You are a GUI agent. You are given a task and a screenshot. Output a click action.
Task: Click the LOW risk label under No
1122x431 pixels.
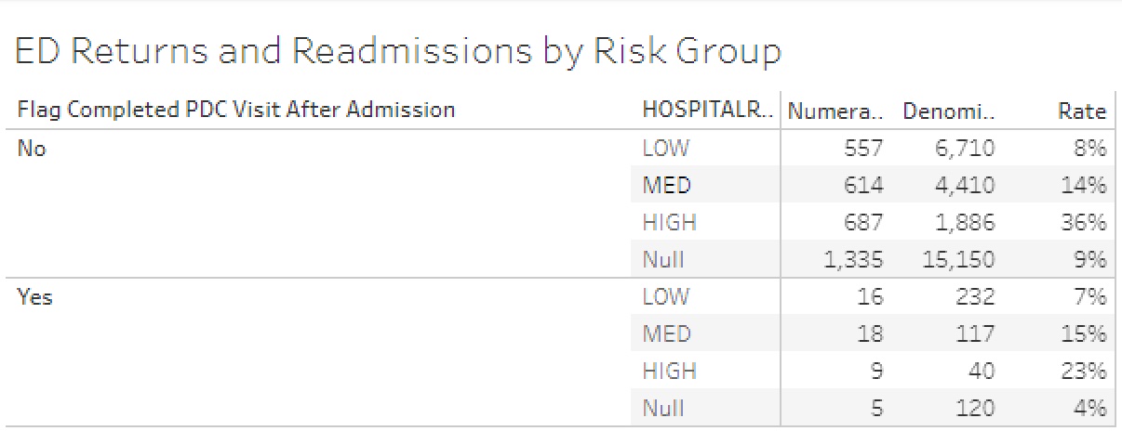point(665,148)
